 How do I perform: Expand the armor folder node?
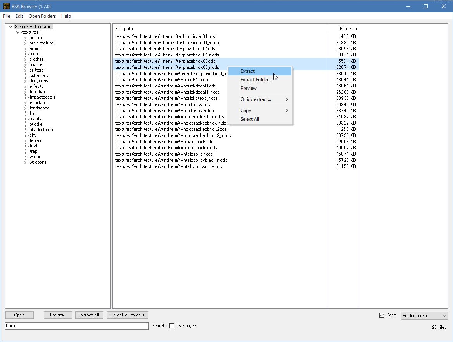click(x=25, y=49)
